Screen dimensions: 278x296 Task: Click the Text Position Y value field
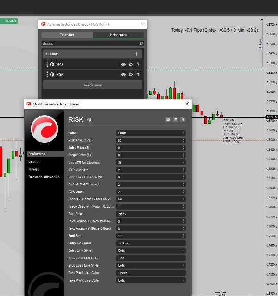click(151, 229)
